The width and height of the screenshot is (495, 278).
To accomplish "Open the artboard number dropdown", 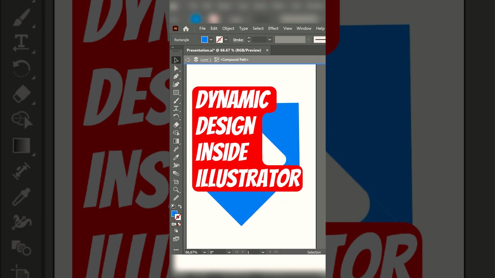I will pos(263,252).
